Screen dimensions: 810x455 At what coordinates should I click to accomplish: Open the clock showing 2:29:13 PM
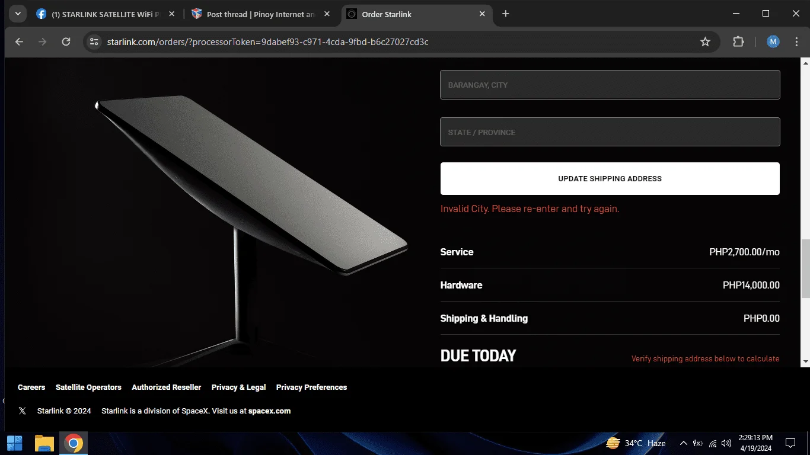pyautogui.click(x=755, y=443)
